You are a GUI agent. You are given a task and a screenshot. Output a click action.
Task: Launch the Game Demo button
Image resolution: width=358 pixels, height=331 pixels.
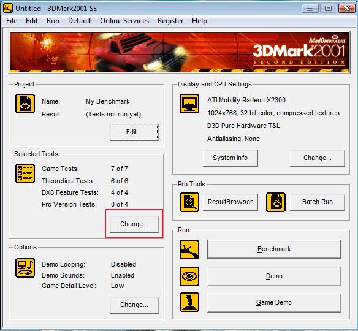[274, 302]
